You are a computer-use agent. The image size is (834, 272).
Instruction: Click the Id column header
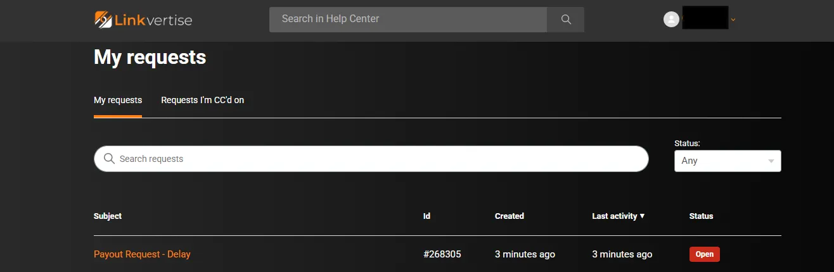[x=427, y=216]
